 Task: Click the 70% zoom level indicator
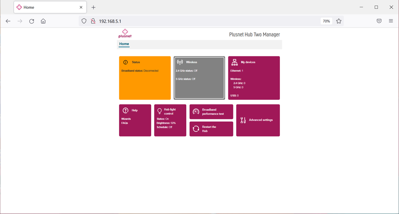pyautogui.click(x=326, y=21)
